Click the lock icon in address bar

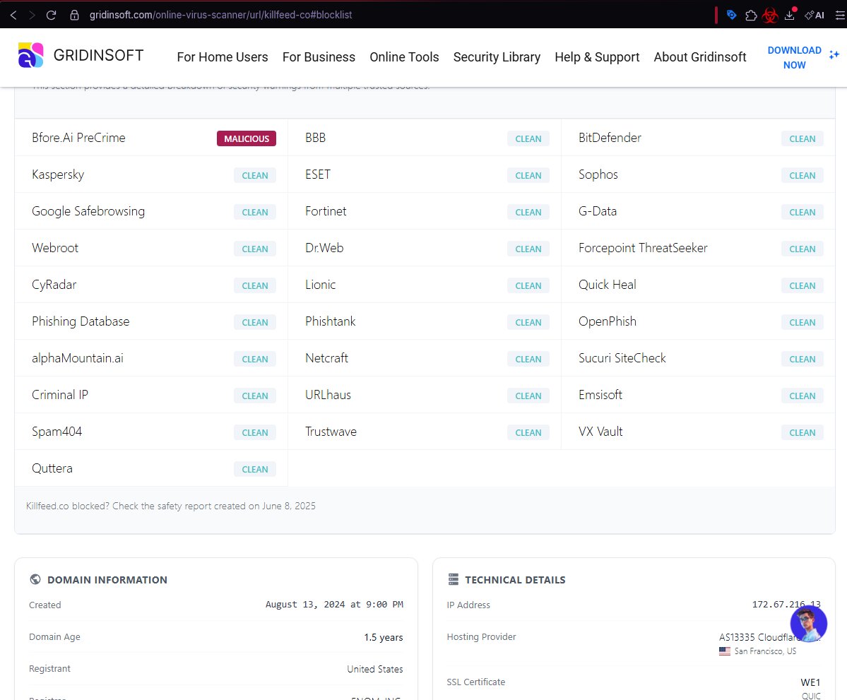coord(75,15)
